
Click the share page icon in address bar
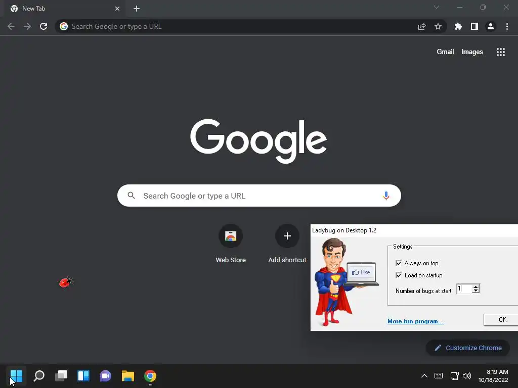pos(421,26)
